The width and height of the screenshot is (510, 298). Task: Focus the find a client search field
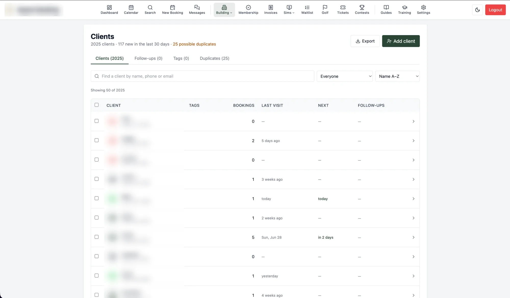pyautogui.click(x=202, y=76)
